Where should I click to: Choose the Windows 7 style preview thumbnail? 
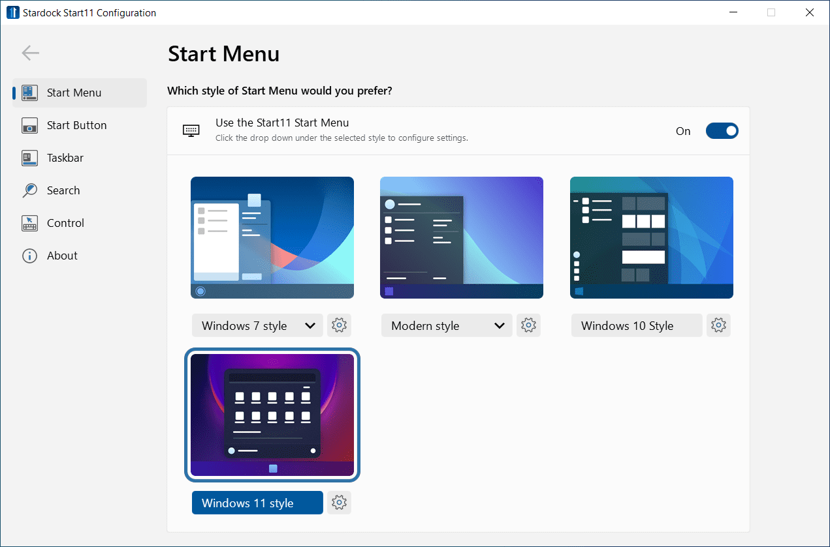click(272, 237)
